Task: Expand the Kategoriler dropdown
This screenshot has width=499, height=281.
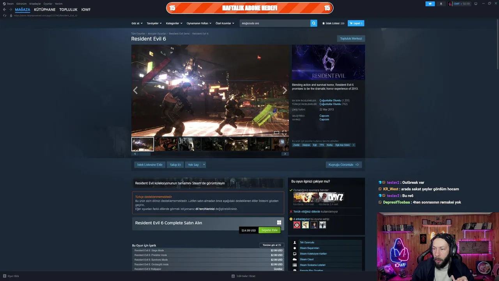Action: pos(174,23)
